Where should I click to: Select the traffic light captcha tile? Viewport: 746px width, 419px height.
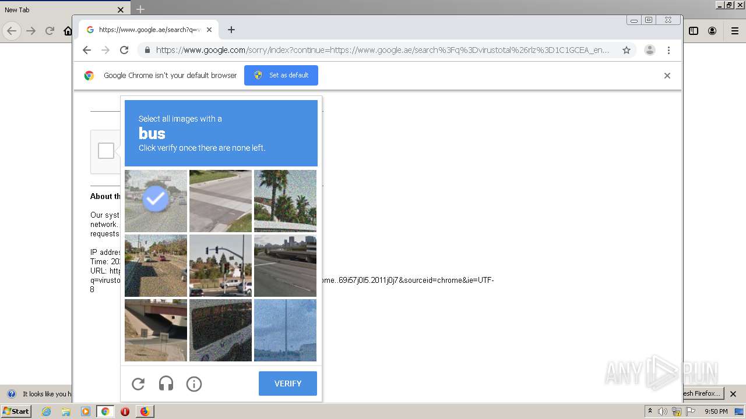(220, 265)
